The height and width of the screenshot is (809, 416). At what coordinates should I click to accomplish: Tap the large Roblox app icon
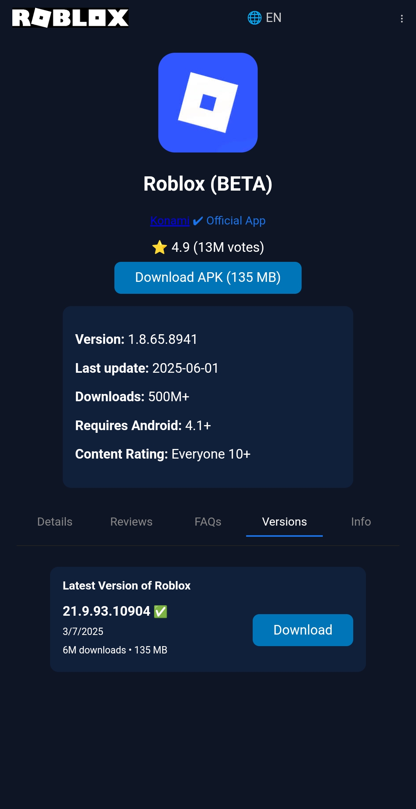(208, 102)
